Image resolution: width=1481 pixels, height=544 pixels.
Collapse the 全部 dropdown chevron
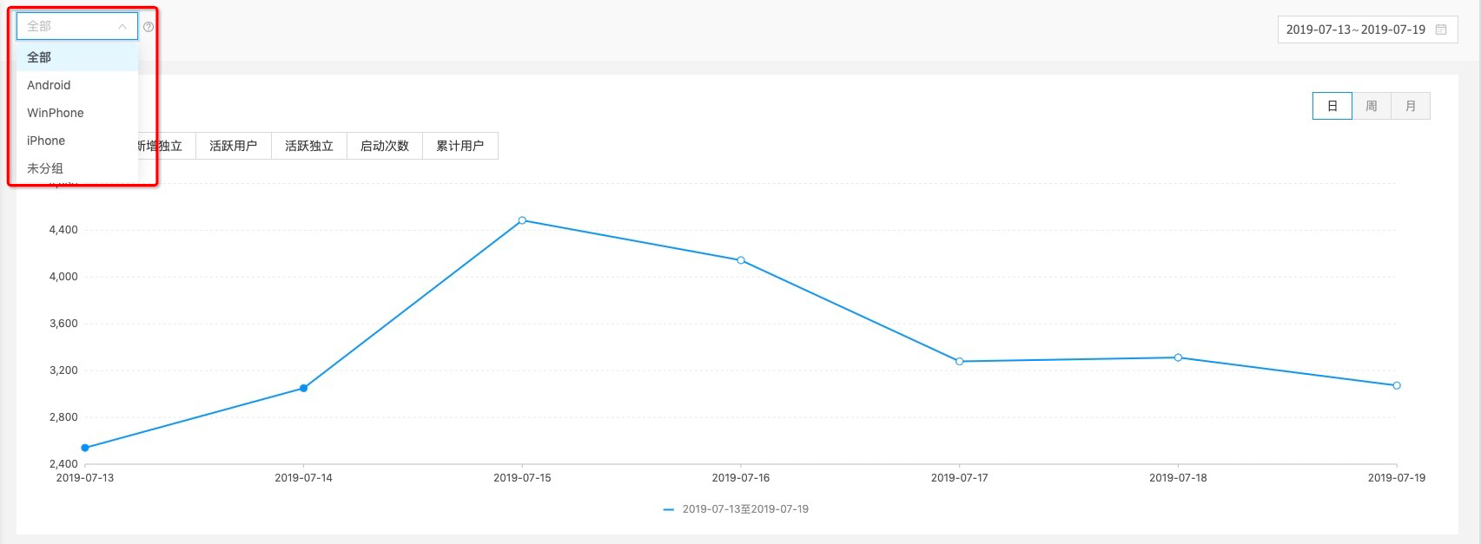[x=122, y=27]
